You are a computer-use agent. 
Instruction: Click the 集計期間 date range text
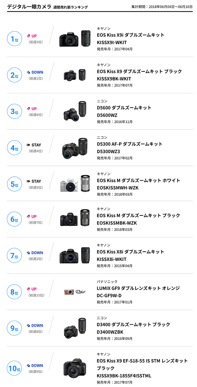[162, 7]
